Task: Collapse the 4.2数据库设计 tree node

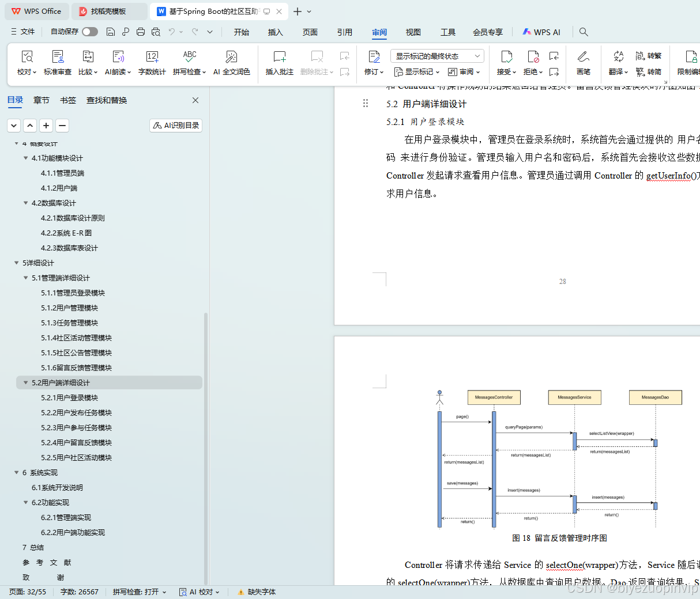Action: [x=25, y=203]
